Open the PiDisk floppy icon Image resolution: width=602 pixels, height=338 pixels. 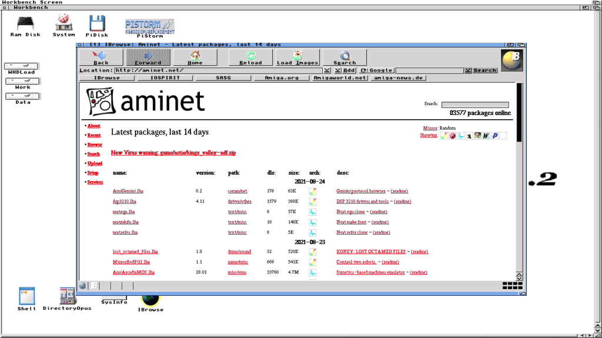tap(97, 26)
